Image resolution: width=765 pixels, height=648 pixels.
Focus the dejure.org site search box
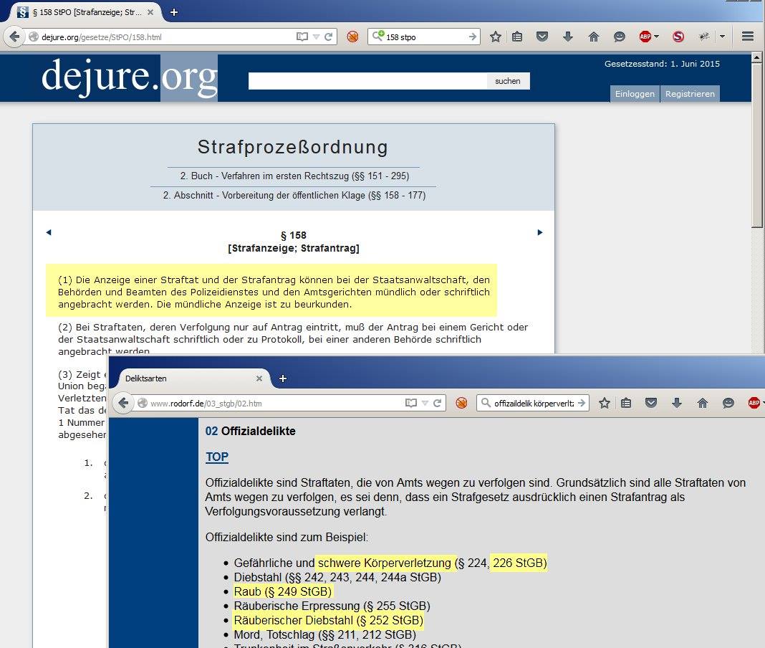367,81
